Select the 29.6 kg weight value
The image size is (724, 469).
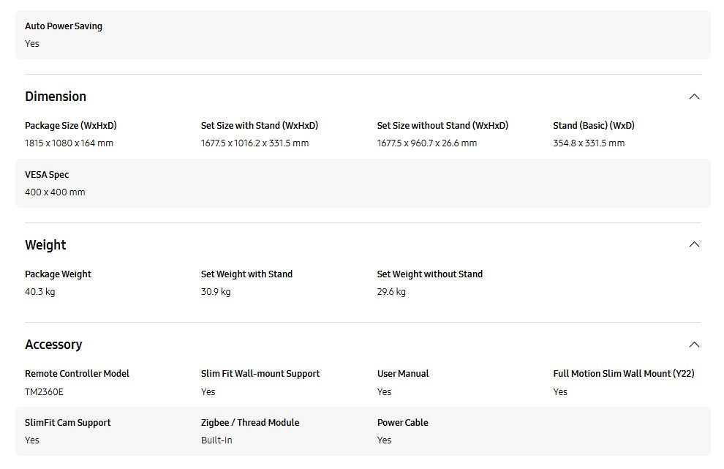coord(391,292)
